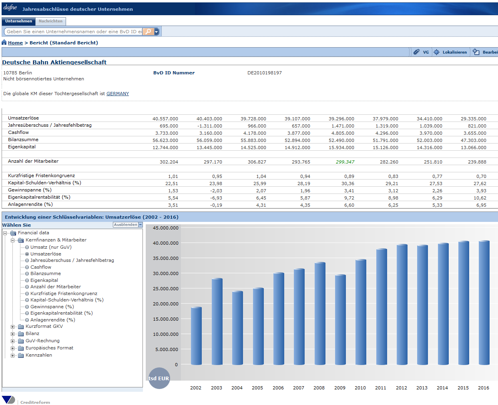Click the GuV-Rechnung folder icon

[x=21, y=341]
